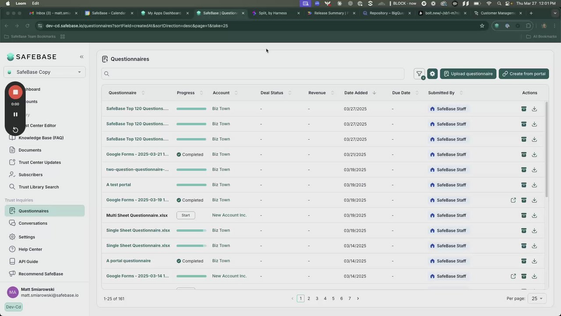Open external link for Google Forms 2025-03-19

tap(513, 200)
